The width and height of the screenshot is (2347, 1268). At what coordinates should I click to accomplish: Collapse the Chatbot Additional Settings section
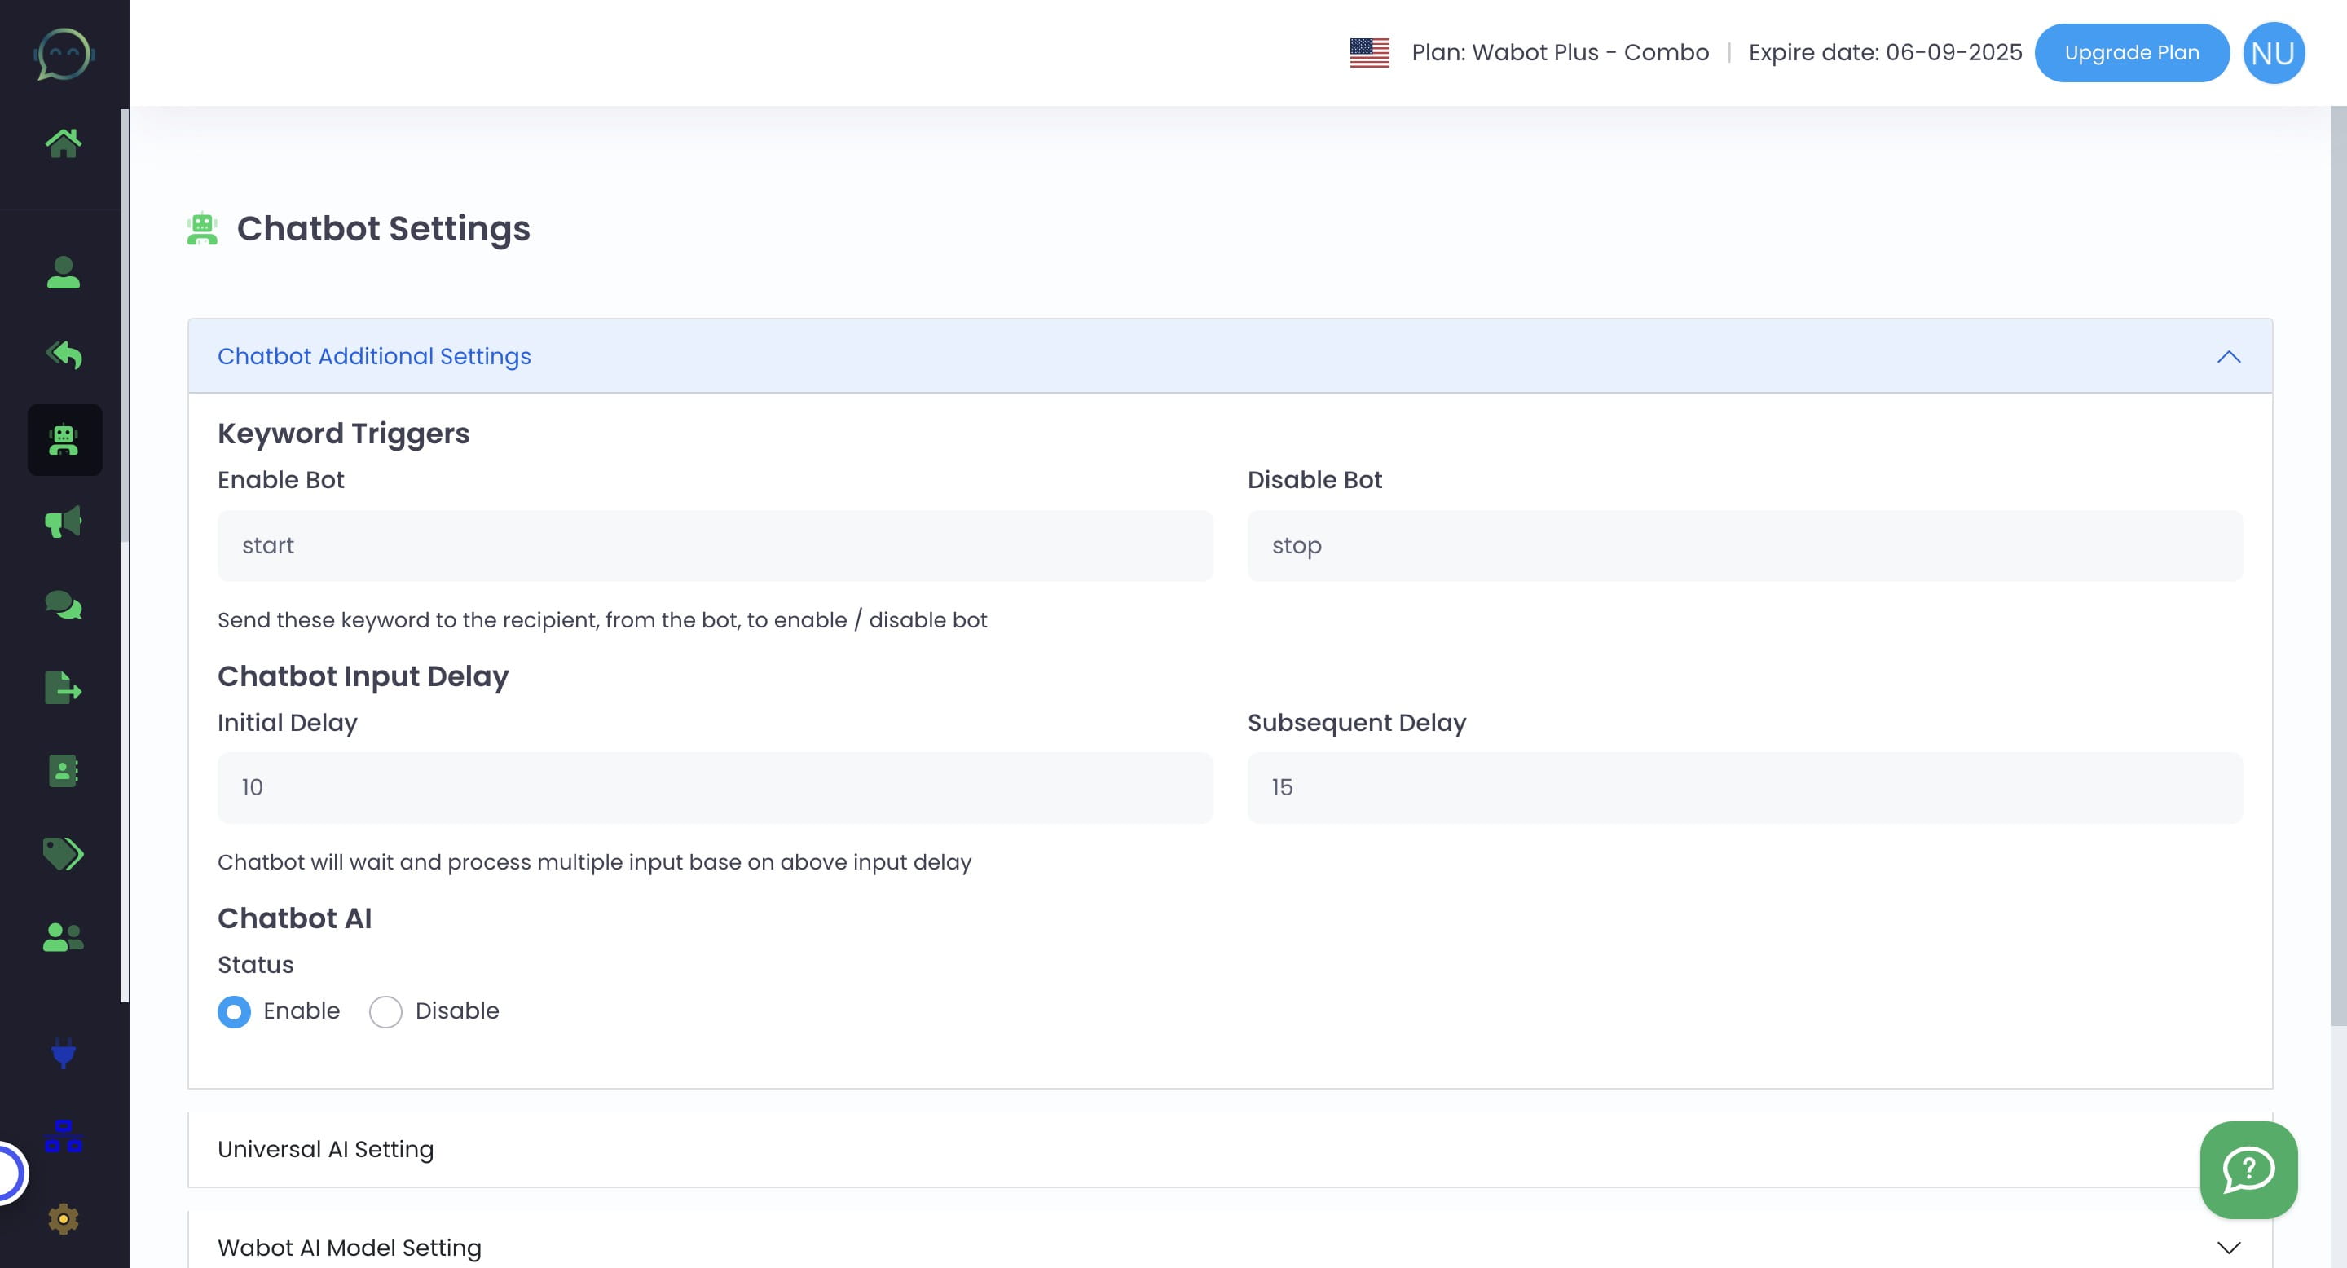[2228, 357]
